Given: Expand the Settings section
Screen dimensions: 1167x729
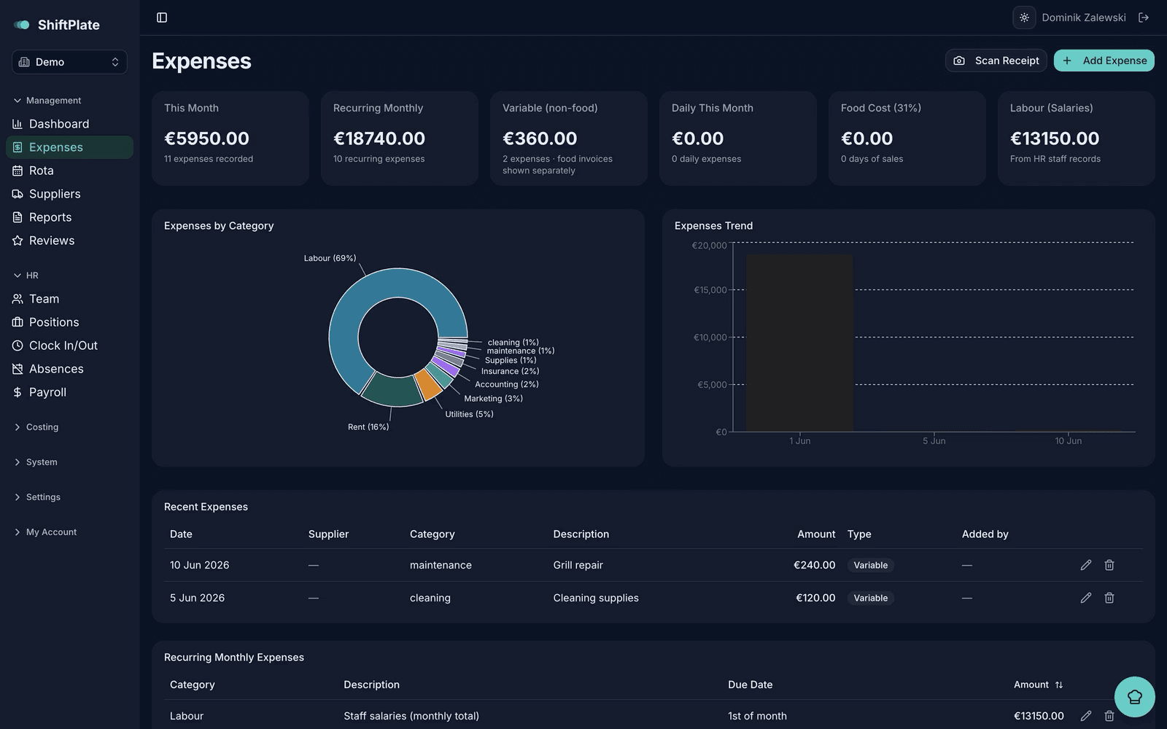Looking at the screenshot, I should pos(37,497).
